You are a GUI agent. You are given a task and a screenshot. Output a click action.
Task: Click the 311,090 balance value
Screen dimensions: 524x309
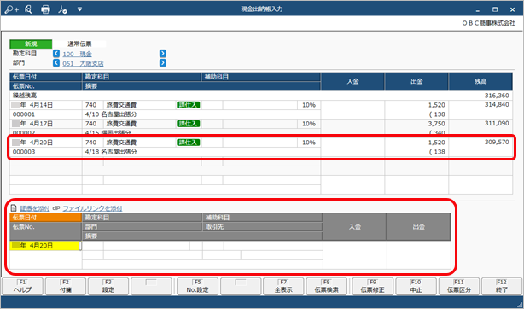(497, 124)
